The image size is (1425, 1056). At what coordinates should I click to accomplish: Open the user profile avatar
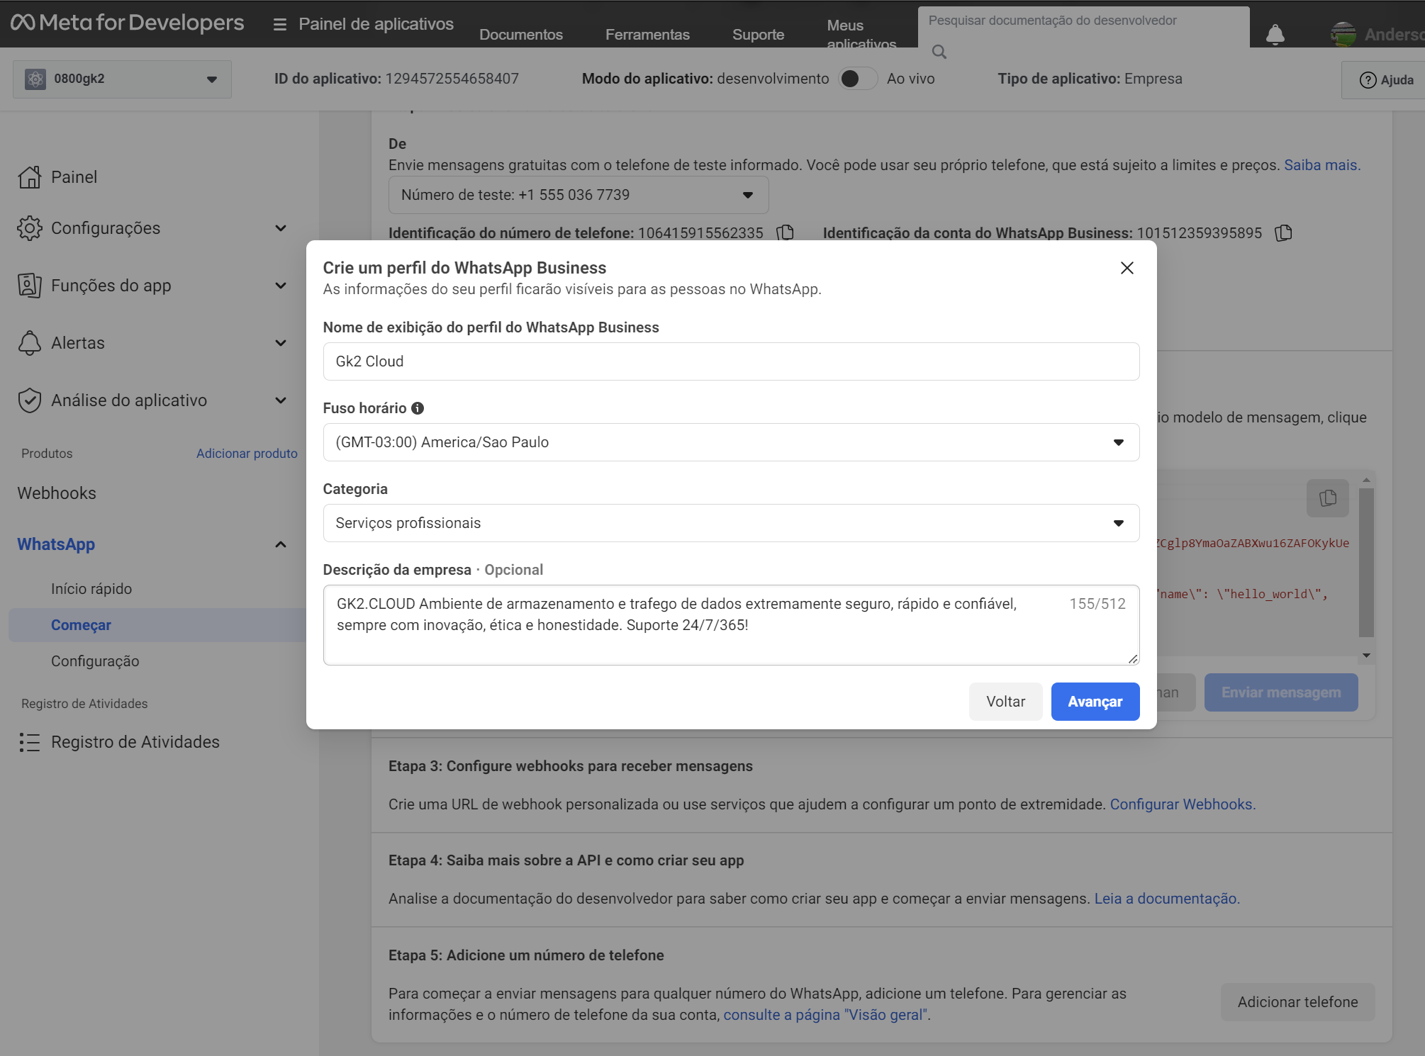[x=1343, y=34]
